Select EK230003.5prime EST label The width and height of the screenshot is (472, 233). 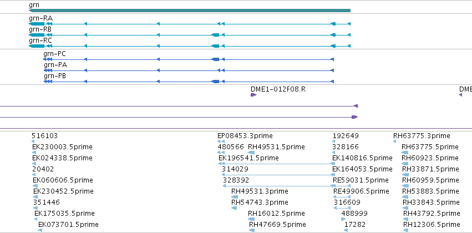pyautogui.click(x=62, y=147)
